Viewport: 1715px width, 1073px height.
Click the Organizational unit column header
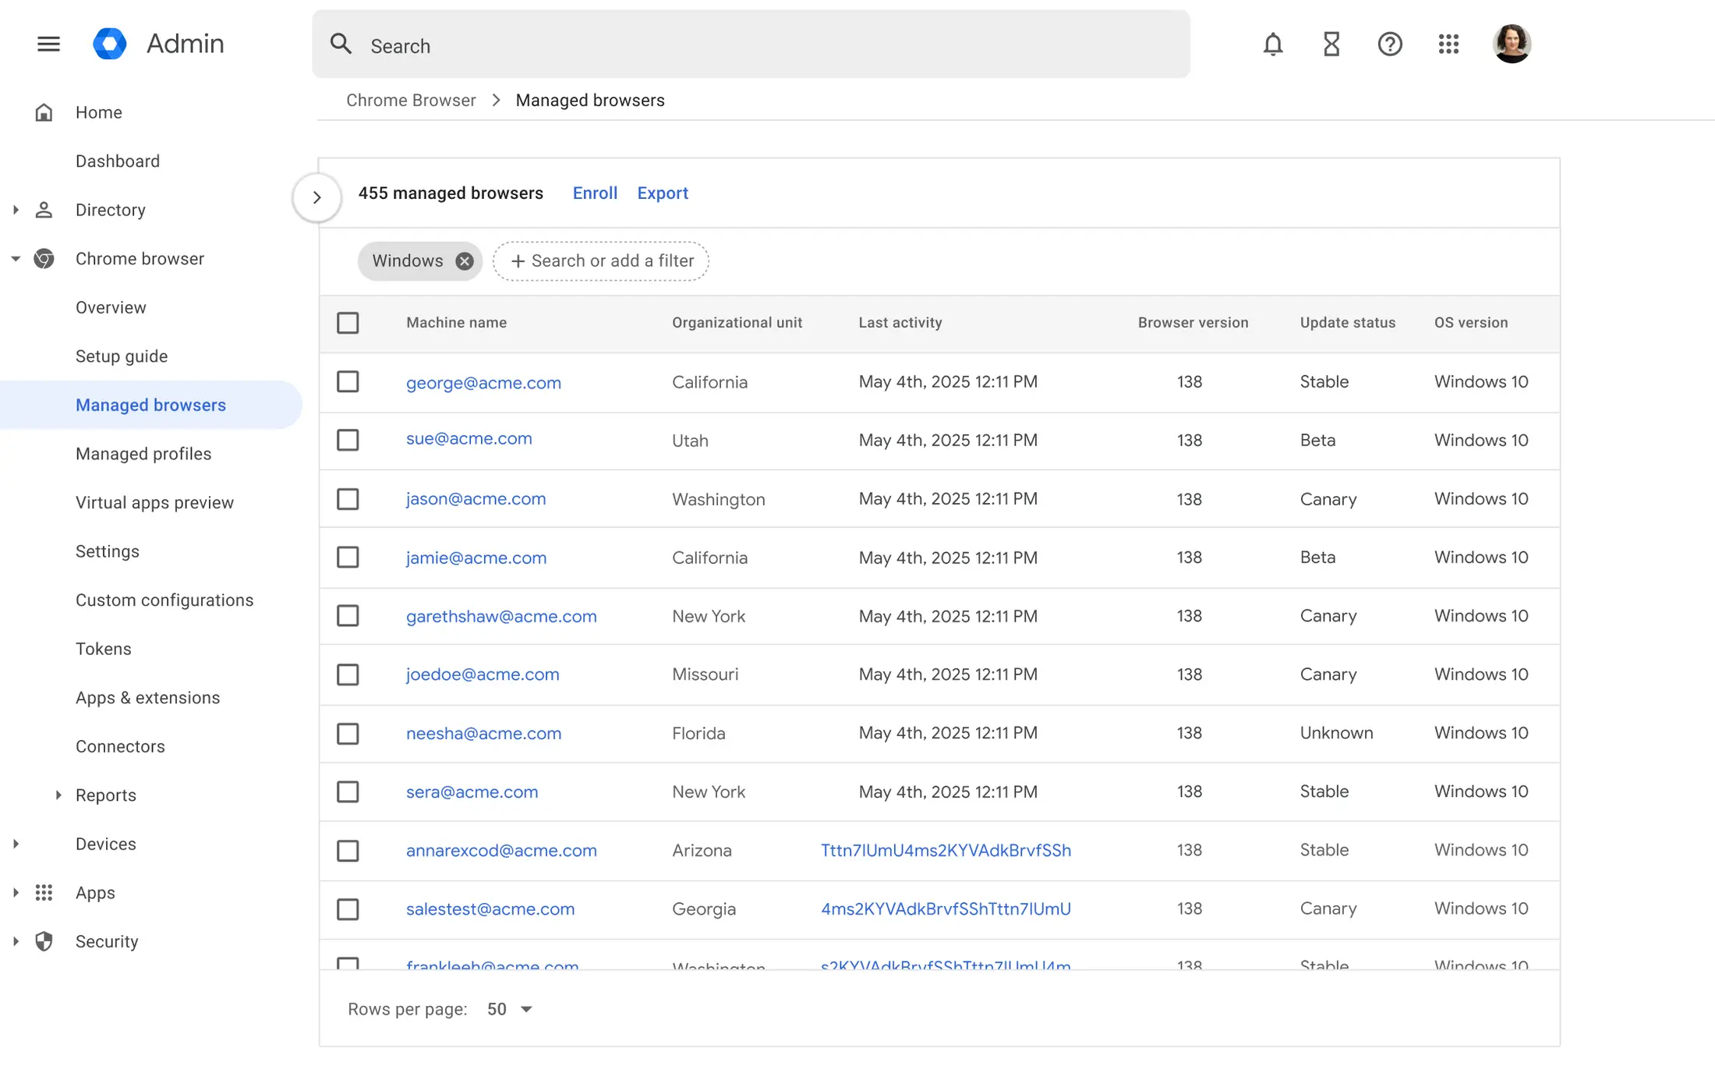point(737,323)
